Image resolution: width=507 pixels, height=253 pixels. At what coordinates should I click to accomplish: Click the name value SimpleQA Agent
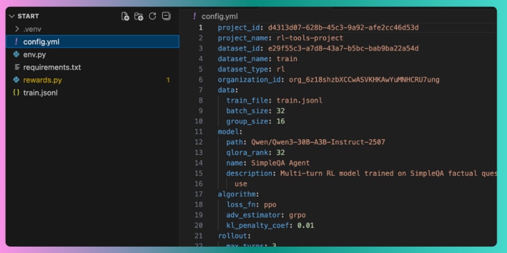280,163
